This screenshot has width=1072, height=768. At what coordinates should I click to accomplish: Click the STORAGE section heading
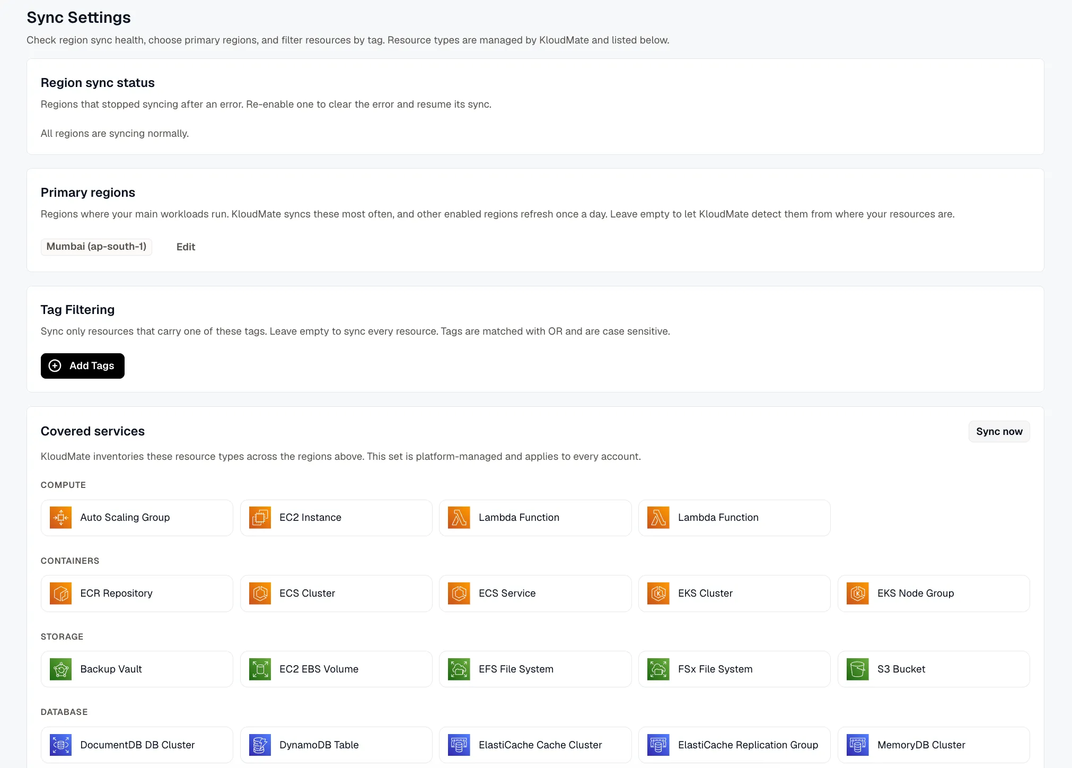(x=62, y=637)
